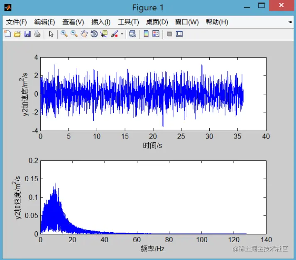Enable the Rotate 3D tool
This screenshot has height=260, width=296.
coord(94,34)
